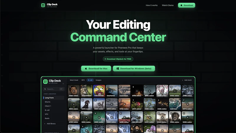The height and width of the screenshot is (133, 236).
Task: Play the snowy mountain clip on key E
Action: click(x=99, y=104)
